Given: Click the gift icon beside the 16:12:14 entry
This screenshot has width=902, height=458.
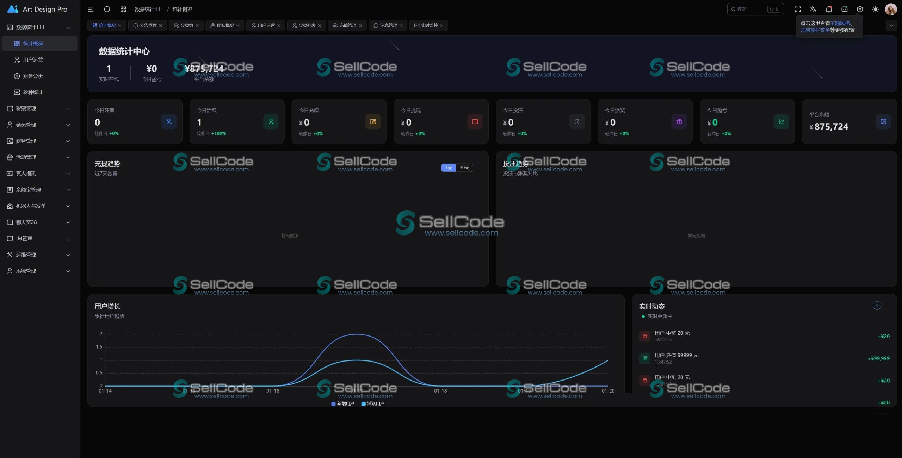Looking at the screenshot, I should pyautogui.click(x=645, y=336).
